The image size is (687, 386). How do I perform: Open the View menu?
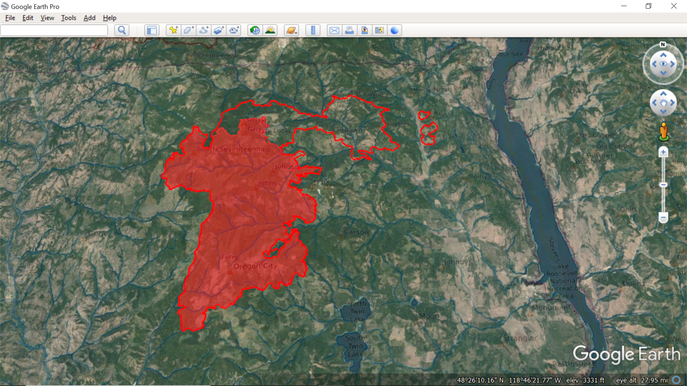pos(47,18)
